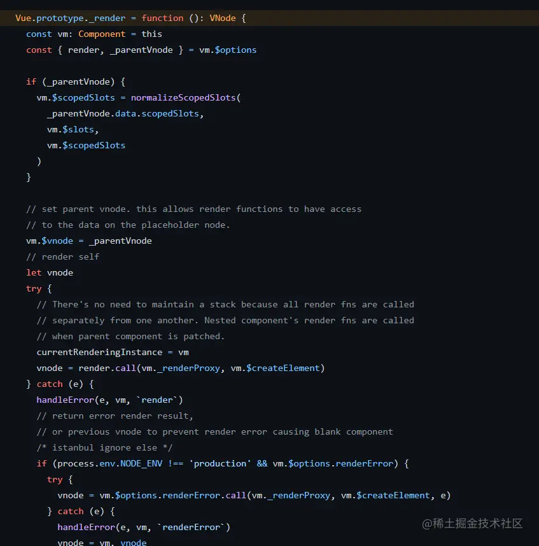Viewport: 539px width, 546px height.
Task: Click 'currentRenderingInstance = vm' line
Action: pos(113,352)
